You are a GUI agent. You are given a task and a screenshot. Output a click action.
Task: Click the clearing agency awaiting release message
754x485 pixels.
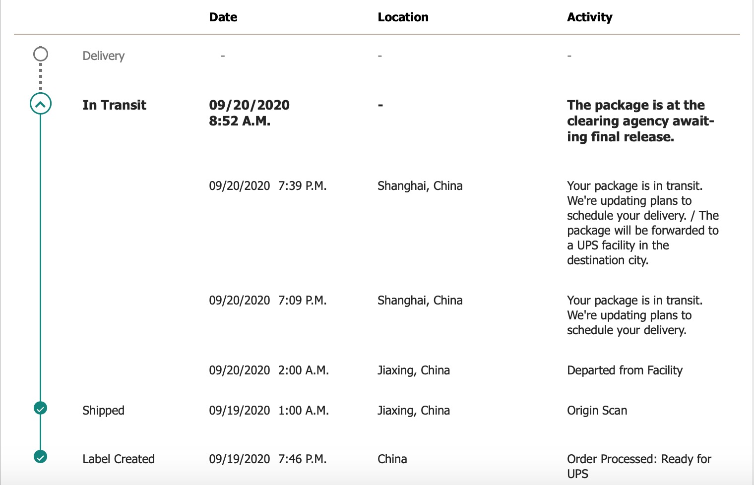coord(640,121)
